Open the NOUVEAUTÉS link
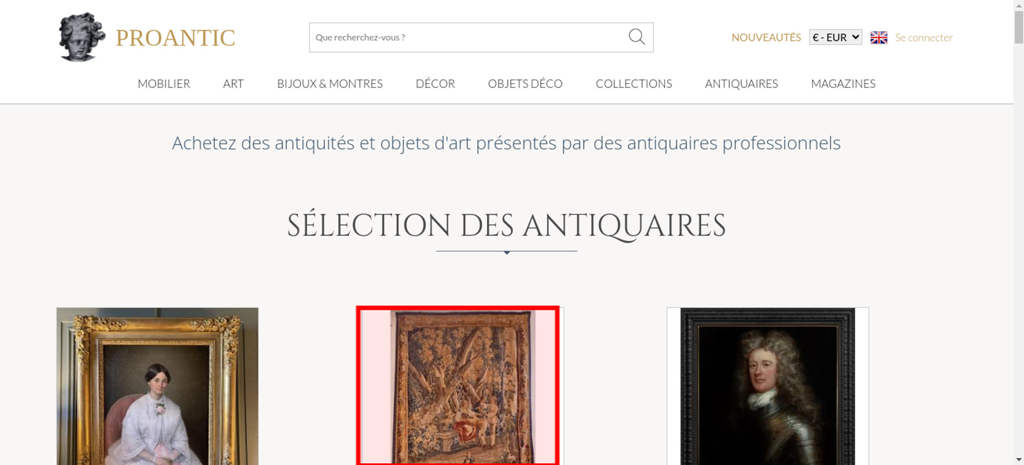Image resolution: width=1024 pixels, height=465 pixels. (765, 37)
